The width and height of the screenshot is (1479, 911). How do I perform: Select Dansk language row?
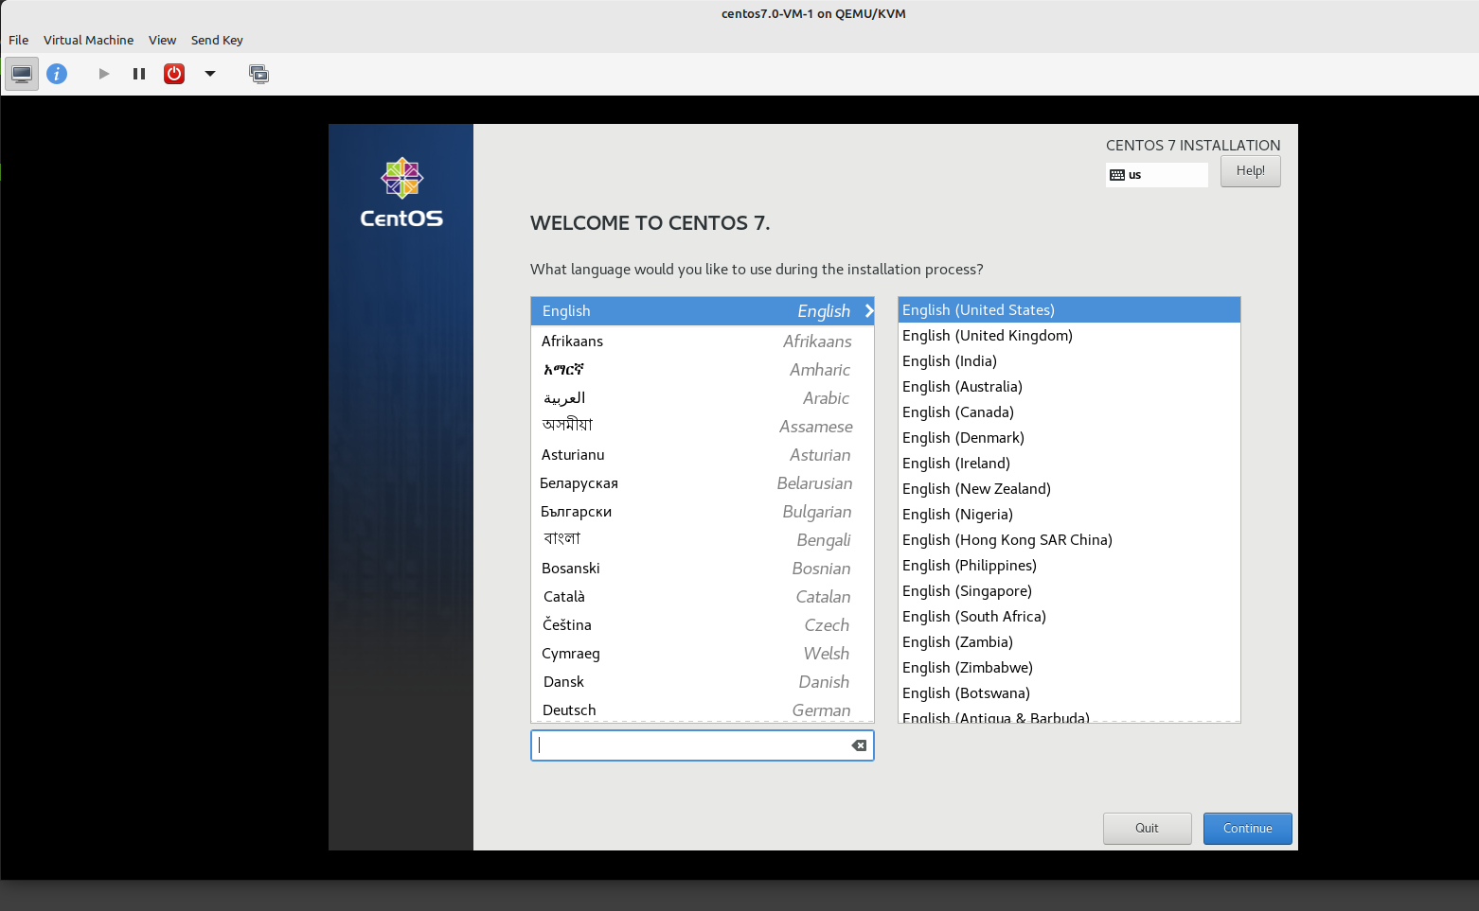click(703, 681)
